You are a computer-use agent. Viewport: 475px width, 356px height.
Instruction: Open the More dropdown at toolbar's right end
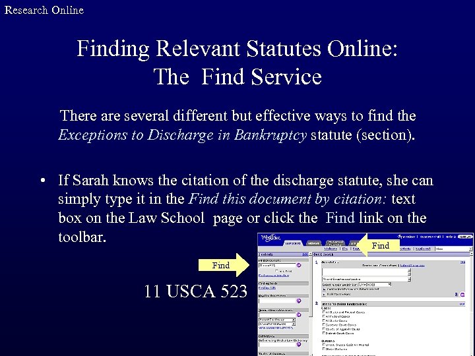pos(454,249)
